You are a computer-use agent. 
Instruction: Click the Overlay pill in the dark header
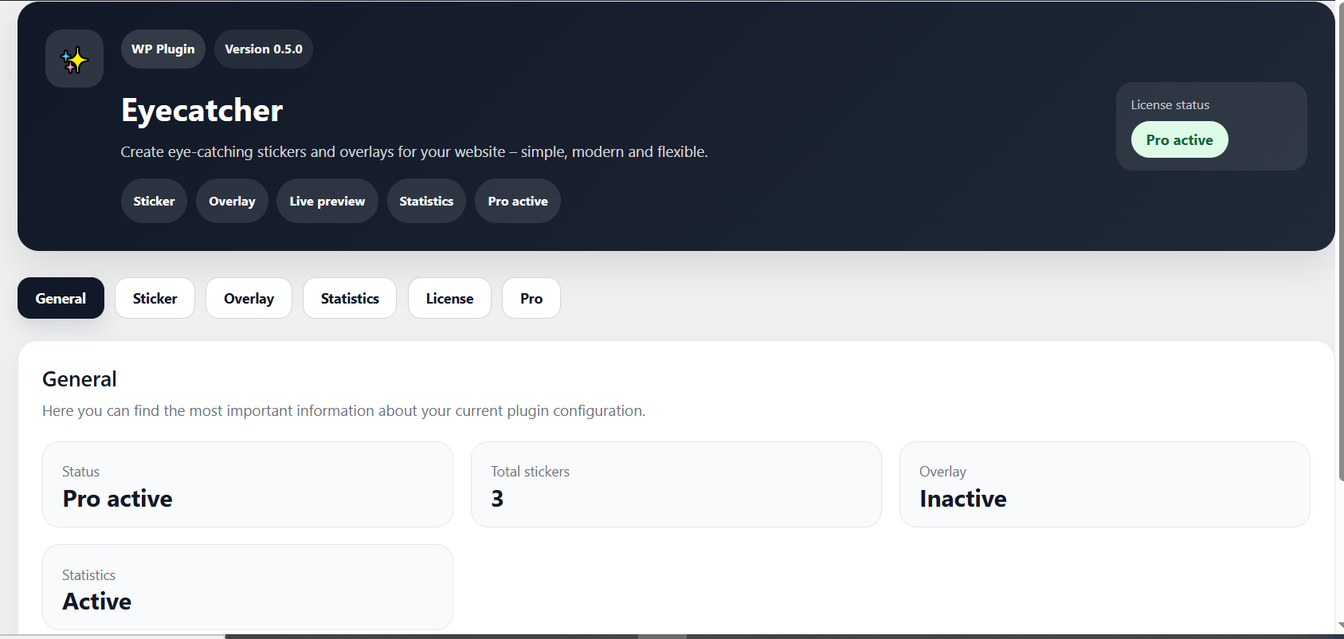pos(232,202)
